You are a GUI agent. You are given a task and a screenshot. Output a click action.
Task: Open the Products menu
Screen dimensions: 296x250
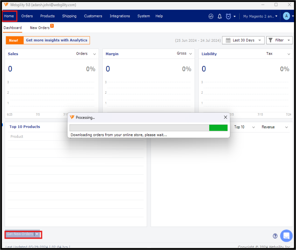point(47,16)
